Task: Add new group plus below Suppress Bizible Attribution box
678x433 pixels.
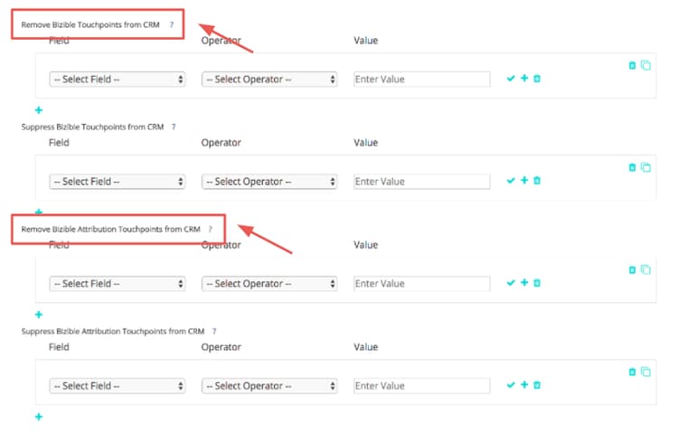Action: pos(39,417)
